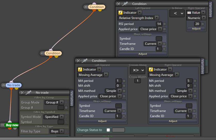Select the Condition node numbered 40
The width and height of the screenshot is (216, 140).
pyautogui.click(x=97, y=7)
